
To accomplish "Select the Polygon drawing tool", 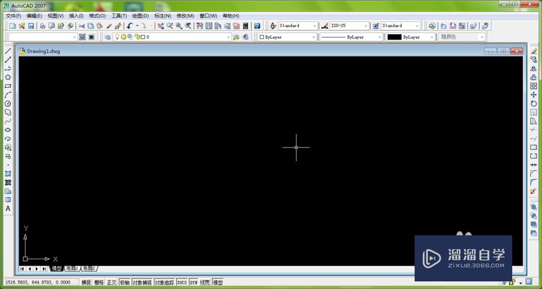I will click(x=8, y=77).
